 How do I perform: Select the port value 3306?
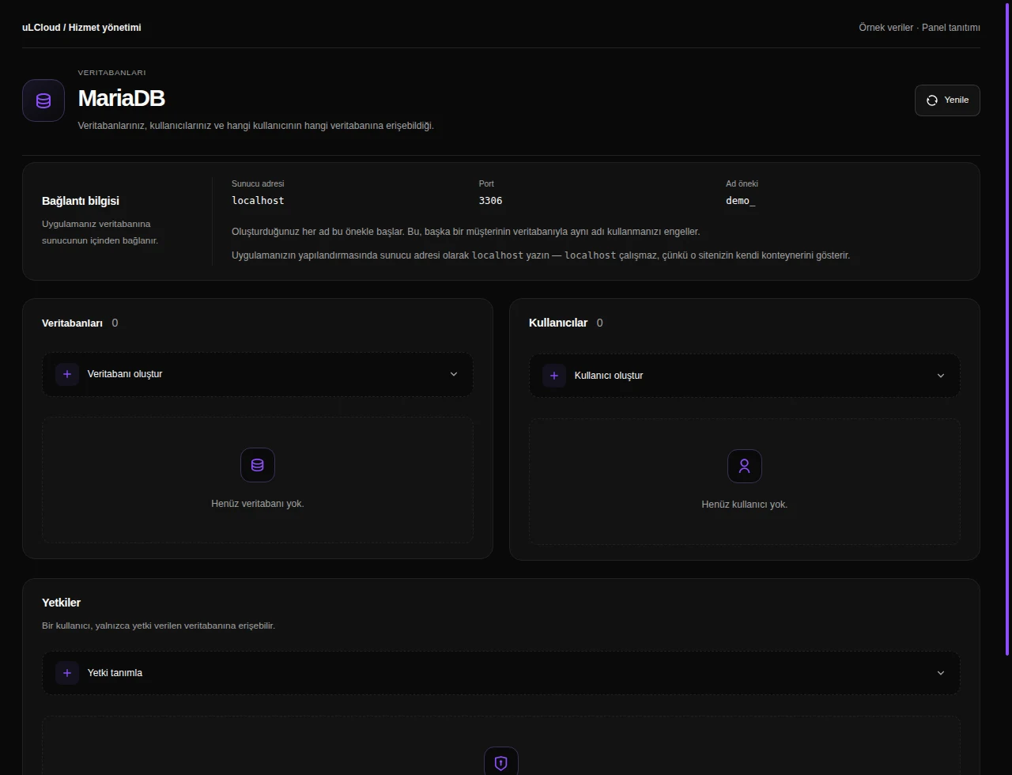point(490,201)
